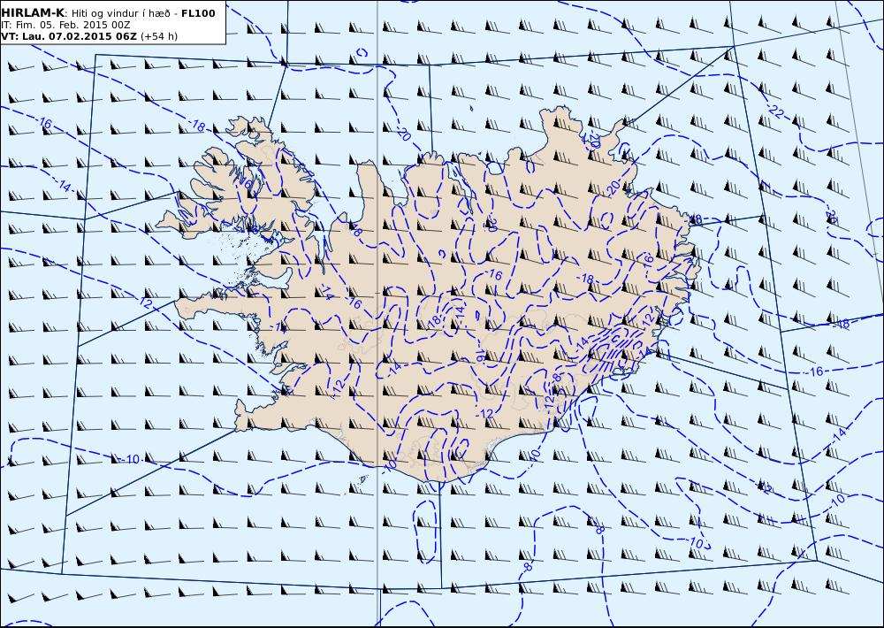Click the HIRLAM-K model name in title
The height and width of the screenshot is (628, 884).
(33, 13)
